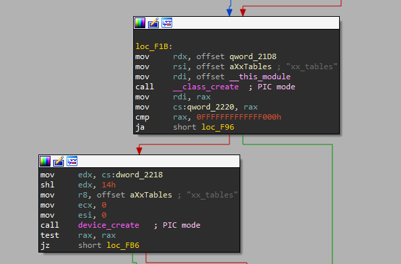Screen dimensions: 401x264
Task: Click aXxTables in rsi instruction
Action: pyautogui.click(x=250, y=67)
